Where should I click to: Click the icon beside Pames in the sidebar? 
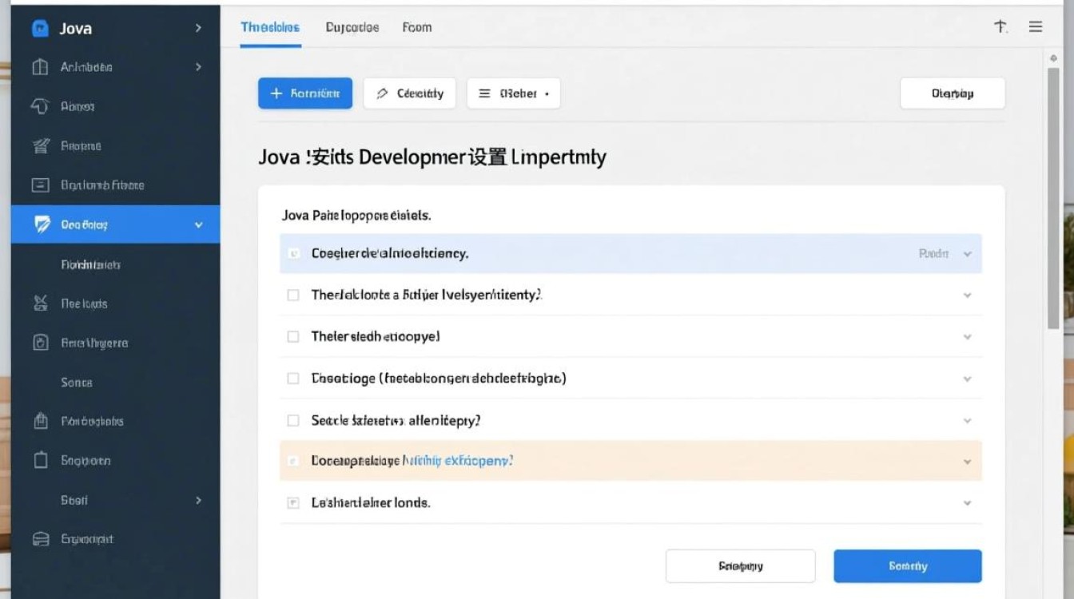[40, 106]
